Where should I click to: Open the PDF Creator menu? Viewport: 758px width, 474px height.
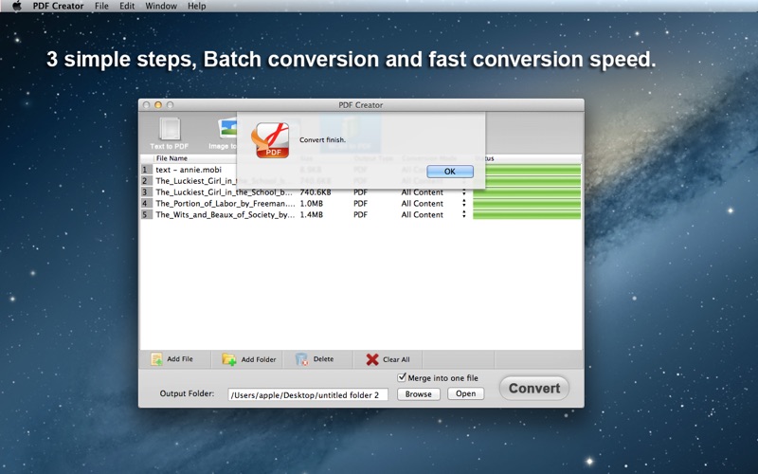[x=58, y=6]
